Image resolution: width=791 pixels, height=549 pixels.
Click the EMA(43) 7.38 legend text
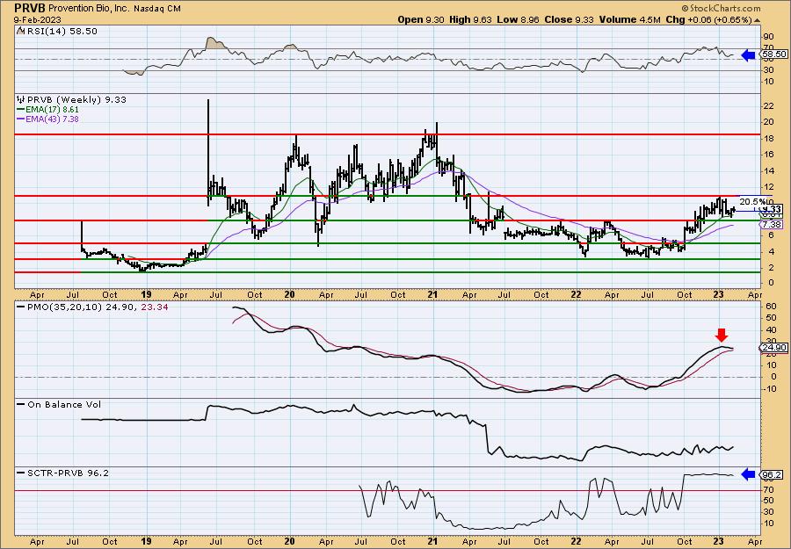(x=53, y=119)
